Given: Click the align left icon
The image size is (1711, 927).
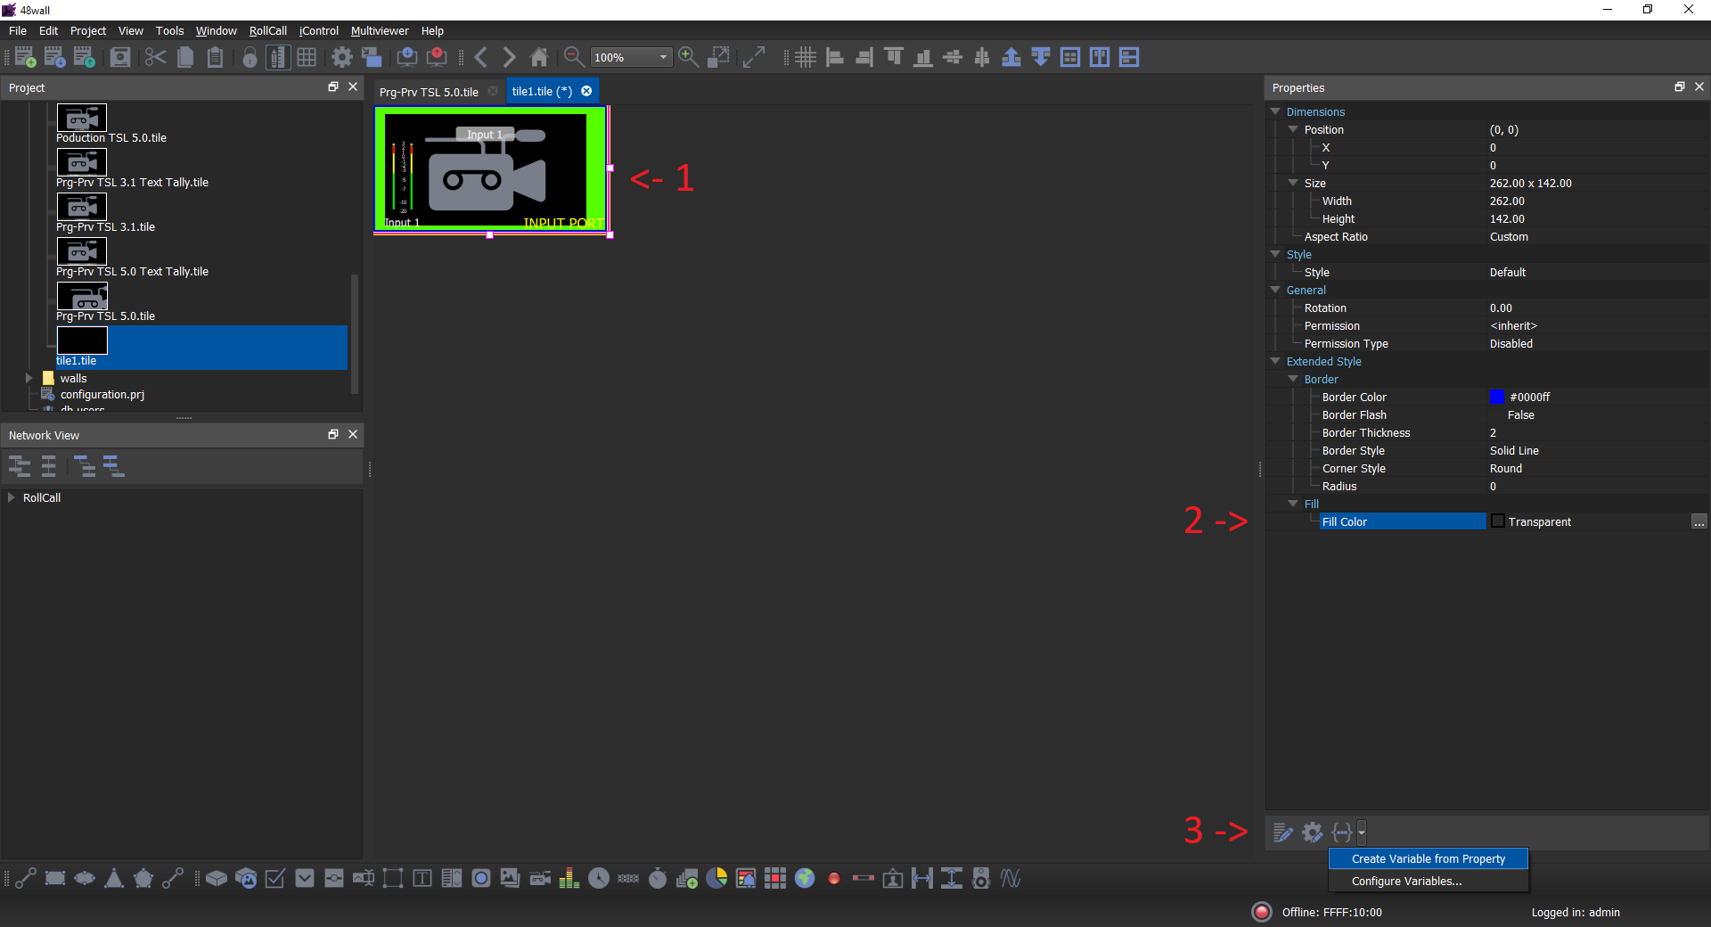Looking at the screenshot, I should [x=835, y=57].
